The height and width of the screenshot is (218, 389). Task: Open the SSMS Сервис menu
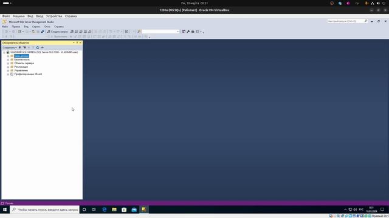click(x=36, y=27)
